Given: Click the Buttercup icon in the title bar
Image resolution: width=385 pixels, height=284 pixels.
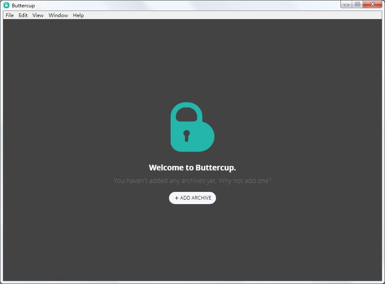Looking at the screenshot, I should tap(6, 5).
